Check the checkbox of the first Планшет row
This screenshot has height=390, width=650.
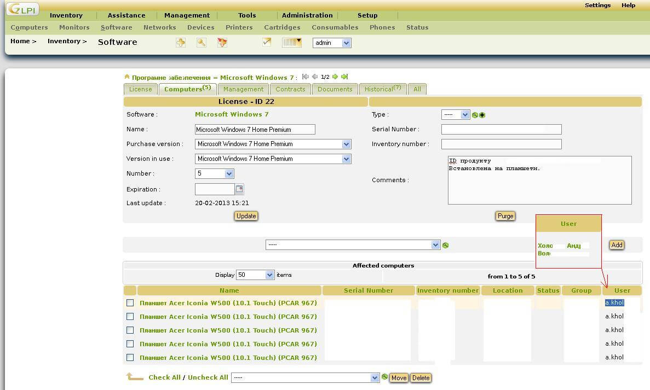130,302
